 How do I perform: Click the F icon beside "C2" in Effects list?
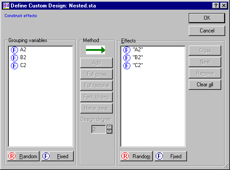127,66
